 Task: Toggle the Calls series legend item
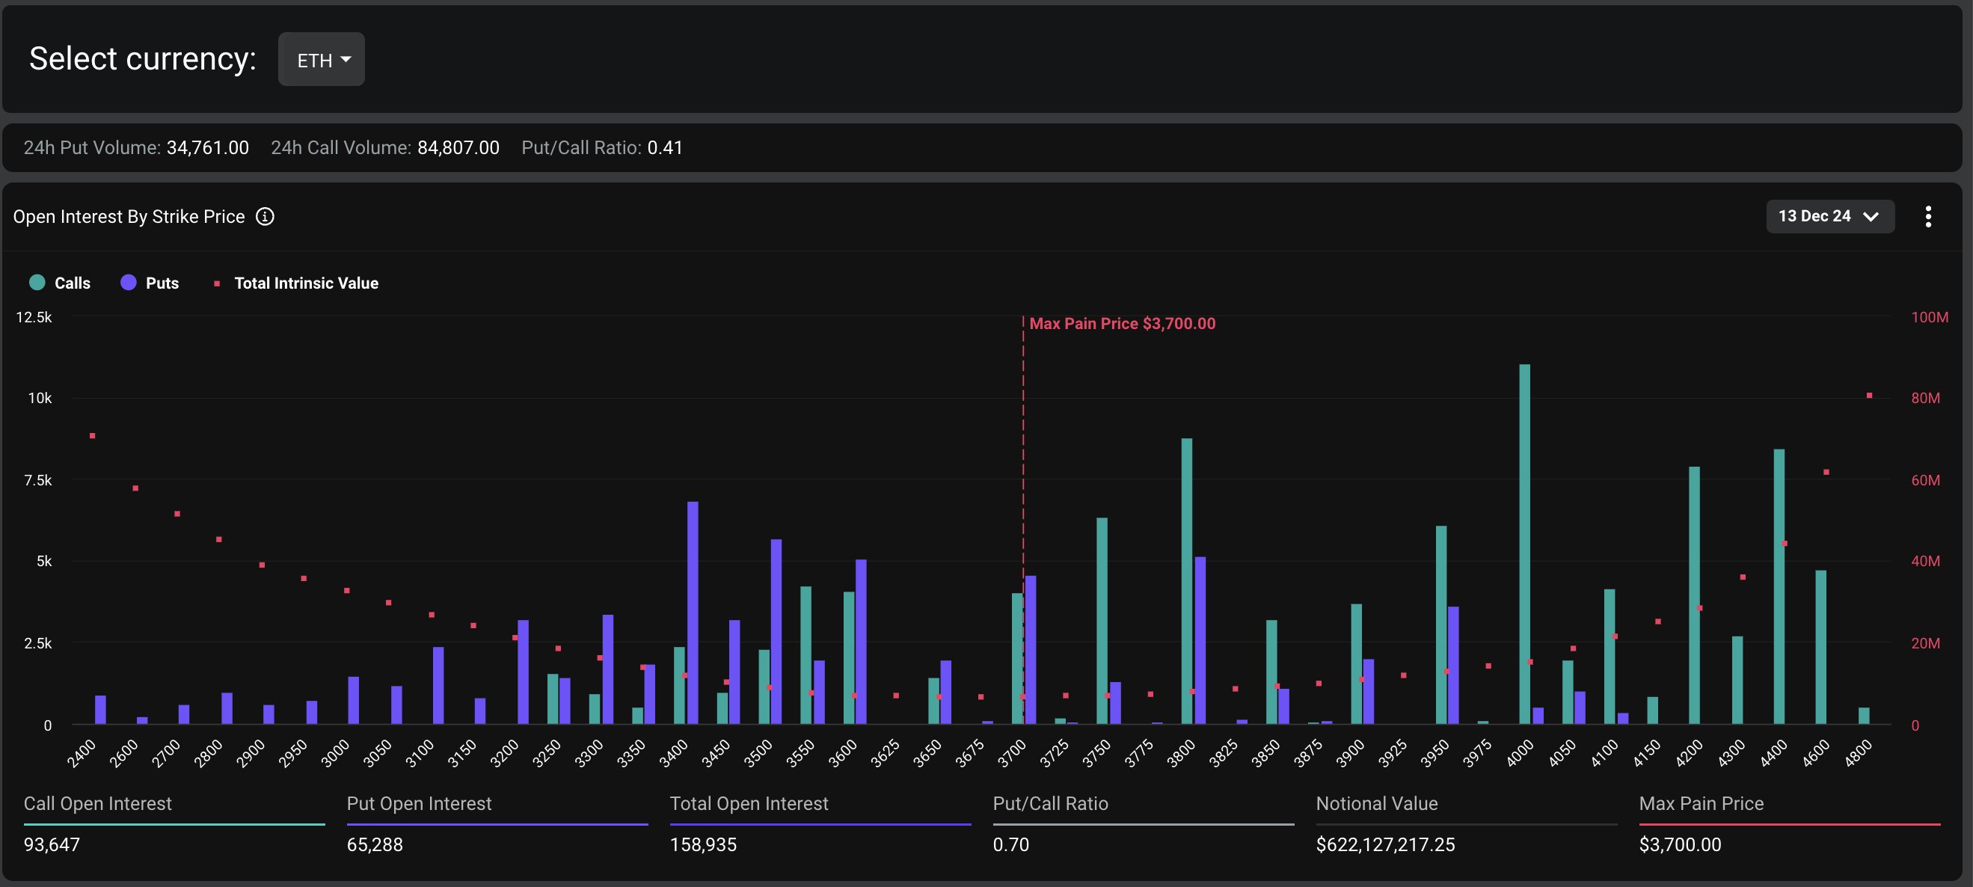(72, 283)
